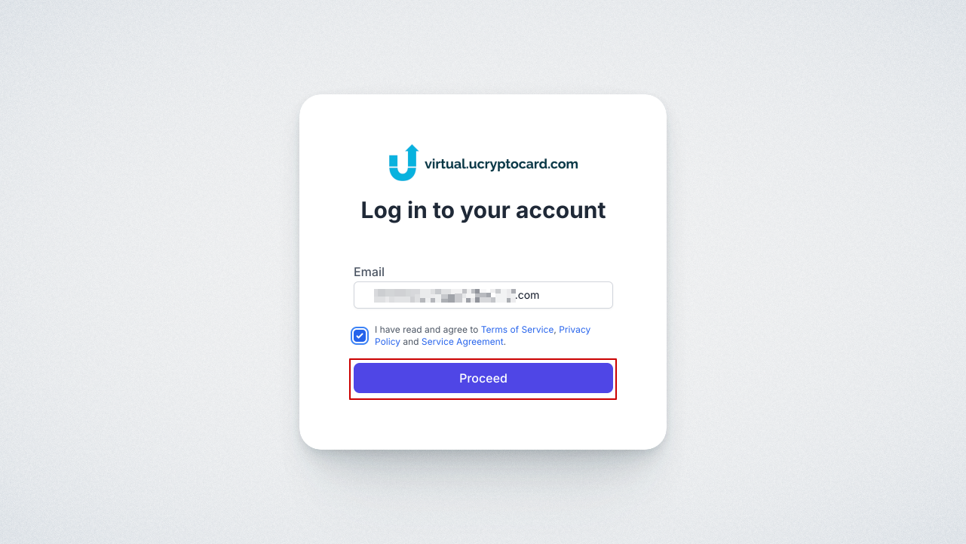The height and width of the screenshot is (544, 966).
Task: Click the empty white space below Proceed
Action: click(x=483, y=421)
